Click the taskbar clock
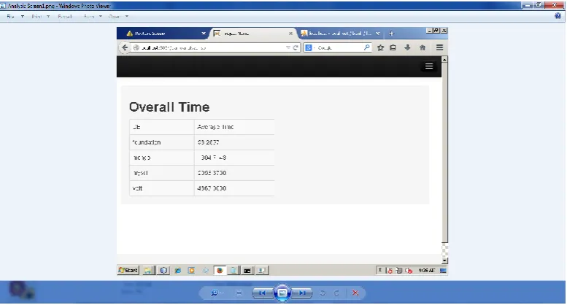This screenshot has width=567, height=305. point(427,270)
